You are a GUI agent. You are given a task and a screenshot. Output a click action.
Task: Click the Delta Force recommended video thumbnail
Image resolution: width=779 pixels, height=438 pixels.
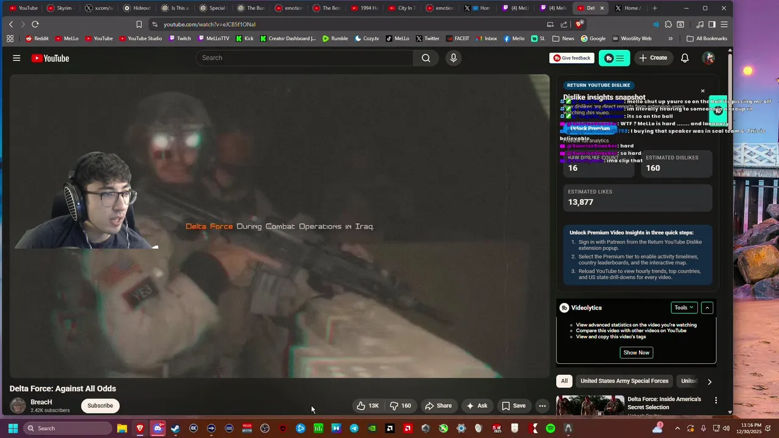tap(590, 406)
